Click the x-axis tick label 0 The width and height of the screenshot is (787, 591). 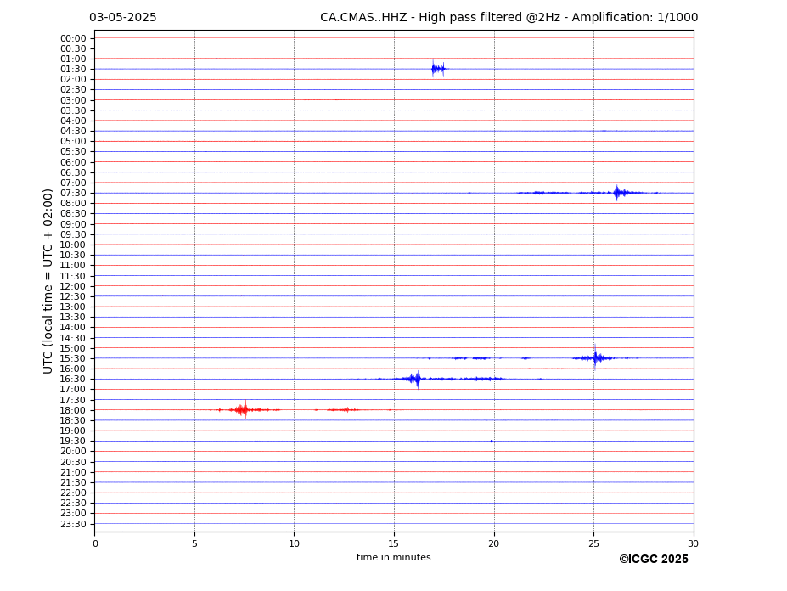(x=95, y=543)
